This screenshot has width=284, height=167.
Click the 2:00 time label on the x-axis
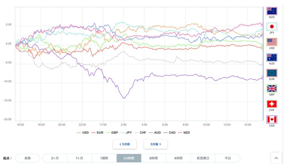tap(124, 125)
